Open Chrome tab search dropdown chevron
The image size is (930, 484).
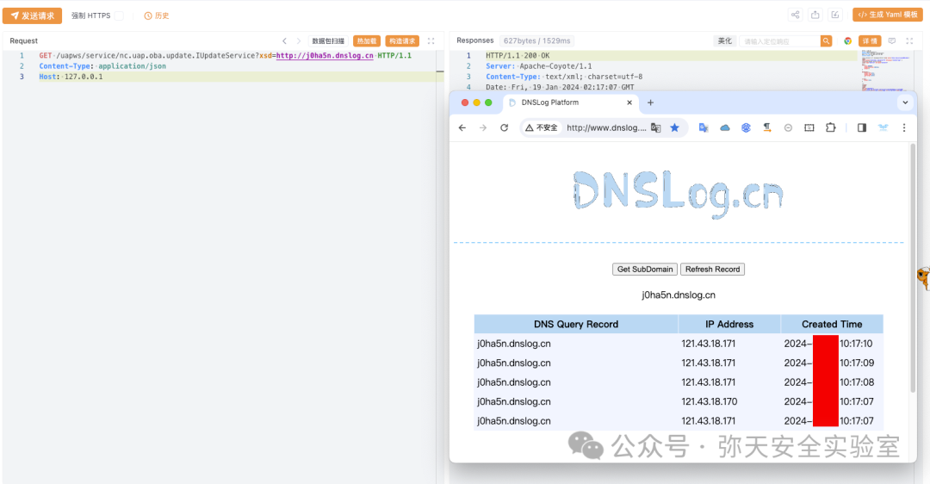click(x=905, y=102)
